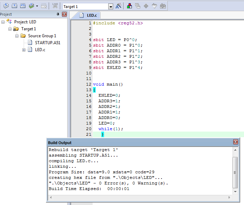
Task: Click the void main() line
Action: [108, 84]
